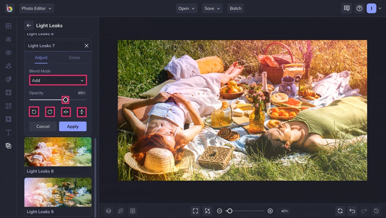Zoom out with the minus icon
The height and width of the screenshot is (218, 386).
[x=220, y=211]
